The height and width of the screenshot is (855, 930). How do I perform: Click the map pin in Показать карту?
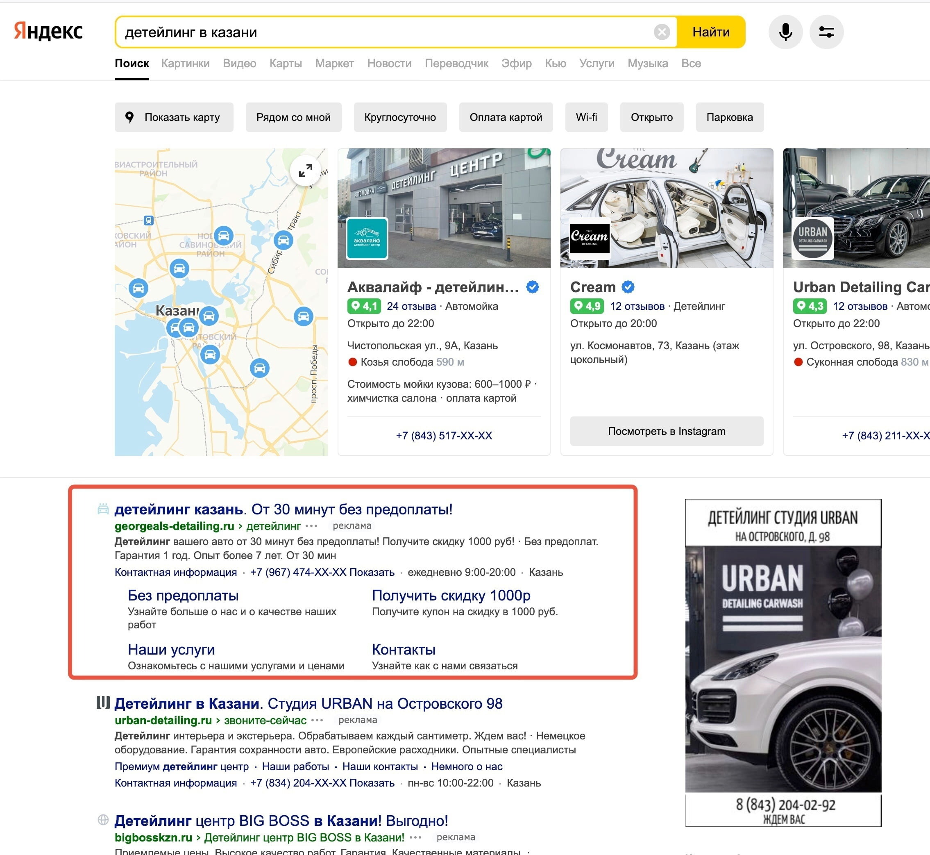[129, 117]
